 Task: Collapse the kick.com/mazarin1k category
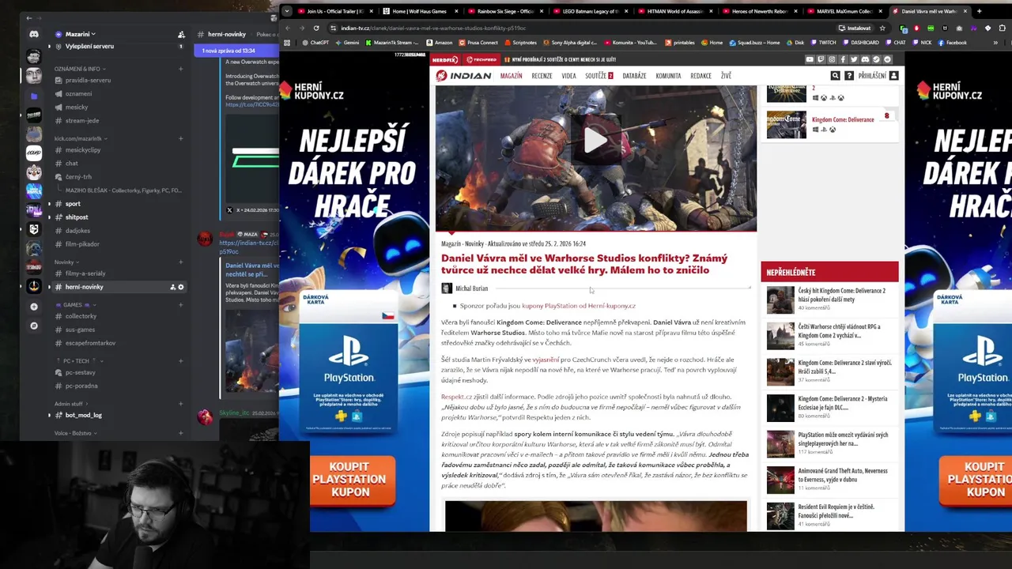[81, 138]
